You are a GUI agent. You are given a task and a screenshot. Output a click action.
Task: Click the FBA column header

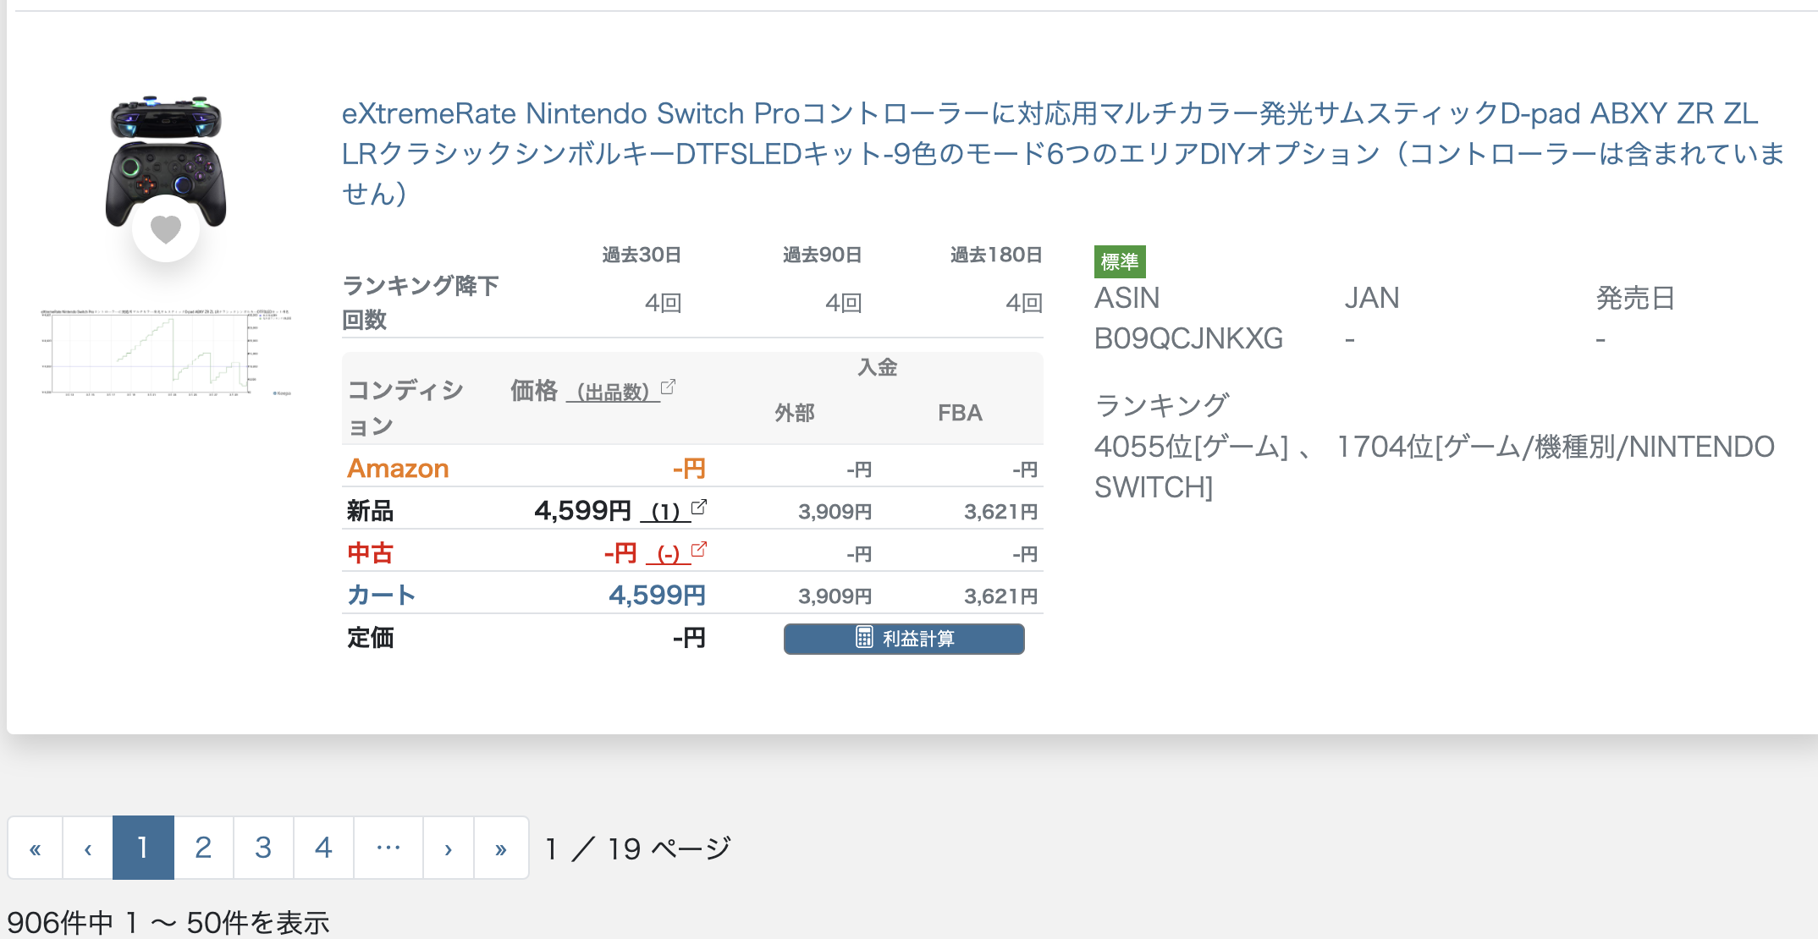click(960, 413)
